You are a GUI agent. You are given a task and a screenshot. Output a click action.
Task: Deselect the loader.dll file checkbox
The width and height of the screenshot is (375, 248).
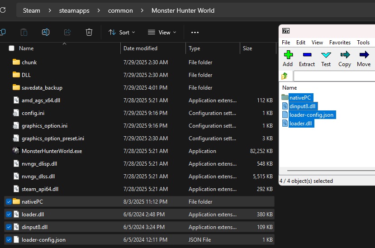(x=9, y=215)
